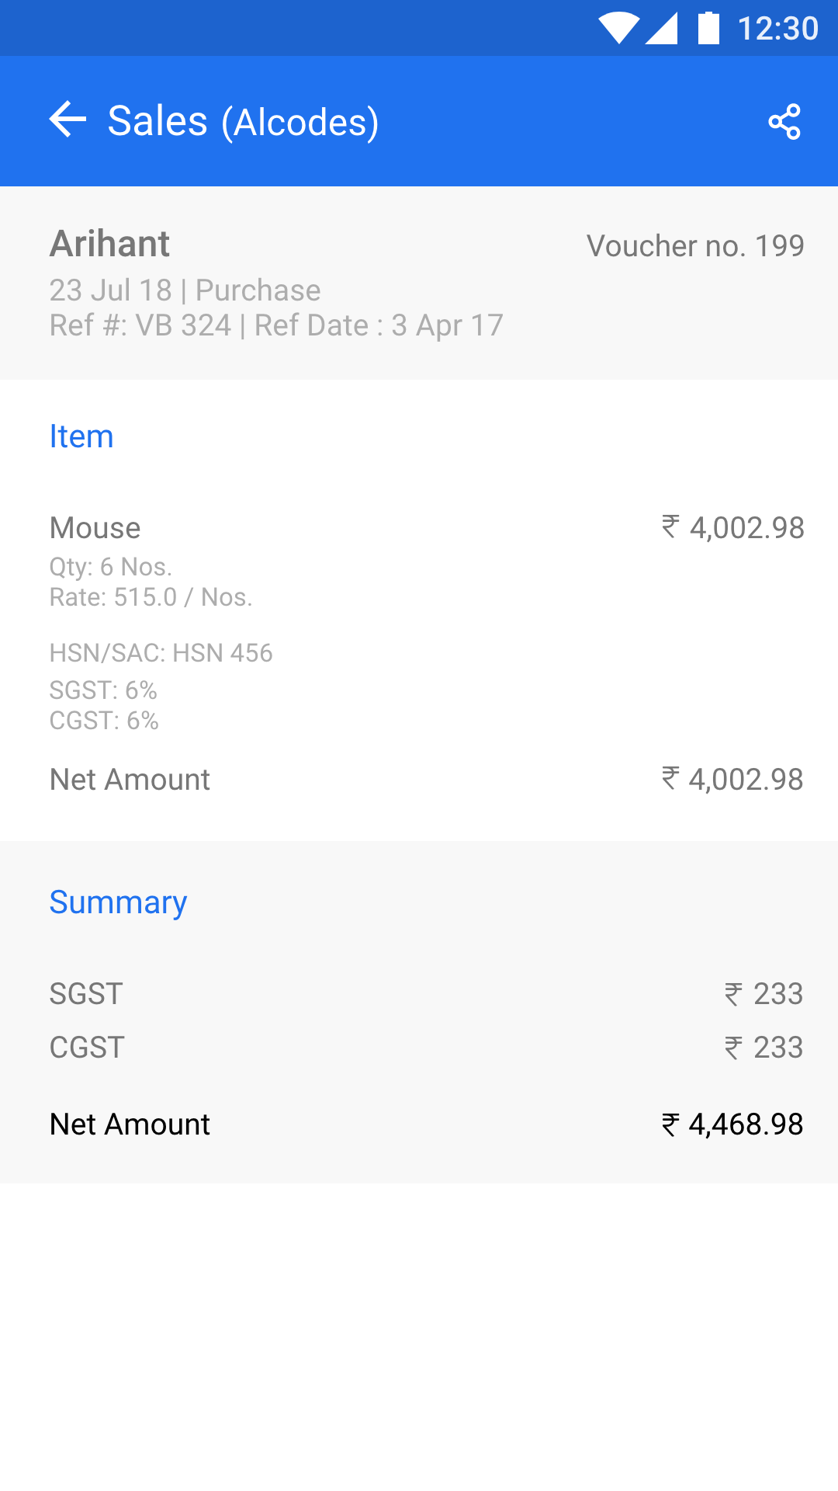Tap the 23 Jul 18 Purchase line
838x1491 pixels.
pos(185,290)
